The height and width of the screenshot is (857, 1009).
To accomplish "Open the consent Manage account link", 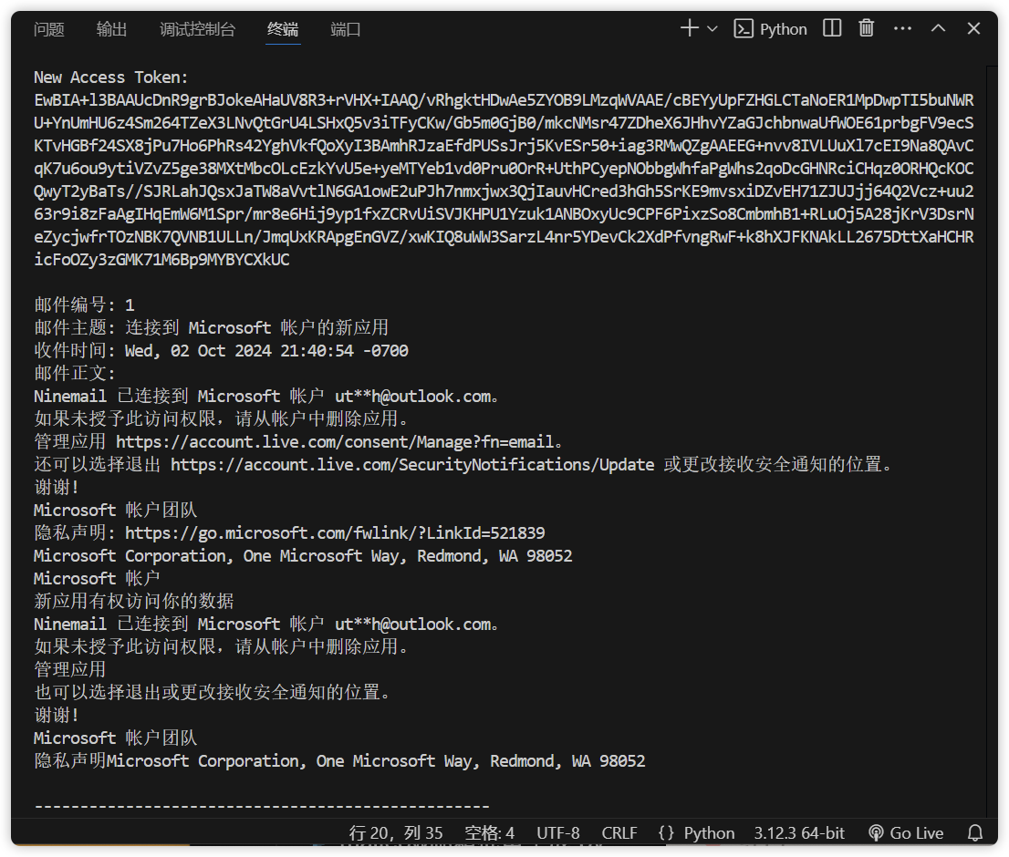I will click(x=335, y=442).
